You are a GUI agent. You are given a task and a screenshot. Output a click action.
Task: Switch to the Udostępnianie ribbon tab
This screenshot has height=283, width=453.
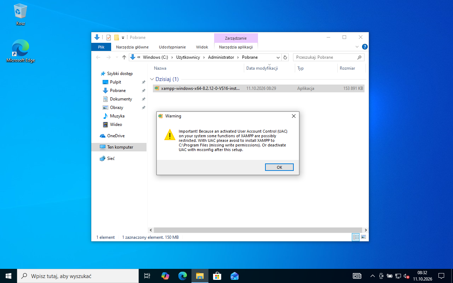pos(172,47)
